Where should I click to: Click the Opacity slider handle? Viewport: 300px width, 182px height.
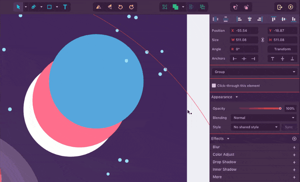click(x=280, y=108)
